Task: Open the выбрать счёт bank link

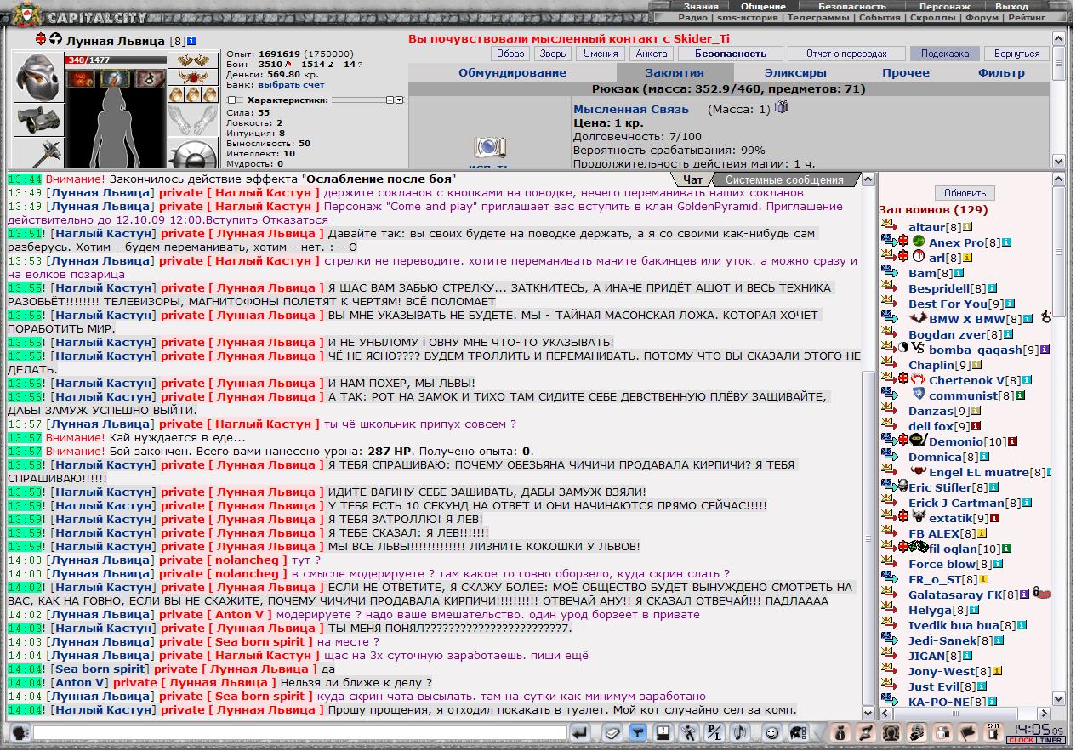Action: (291, 85)
